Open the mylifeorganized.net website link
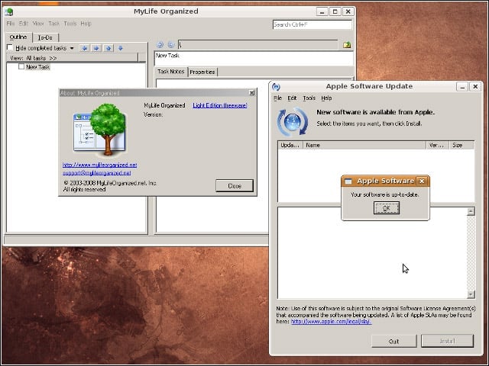This screenshot has width=489, height=366. coord(100,165)
